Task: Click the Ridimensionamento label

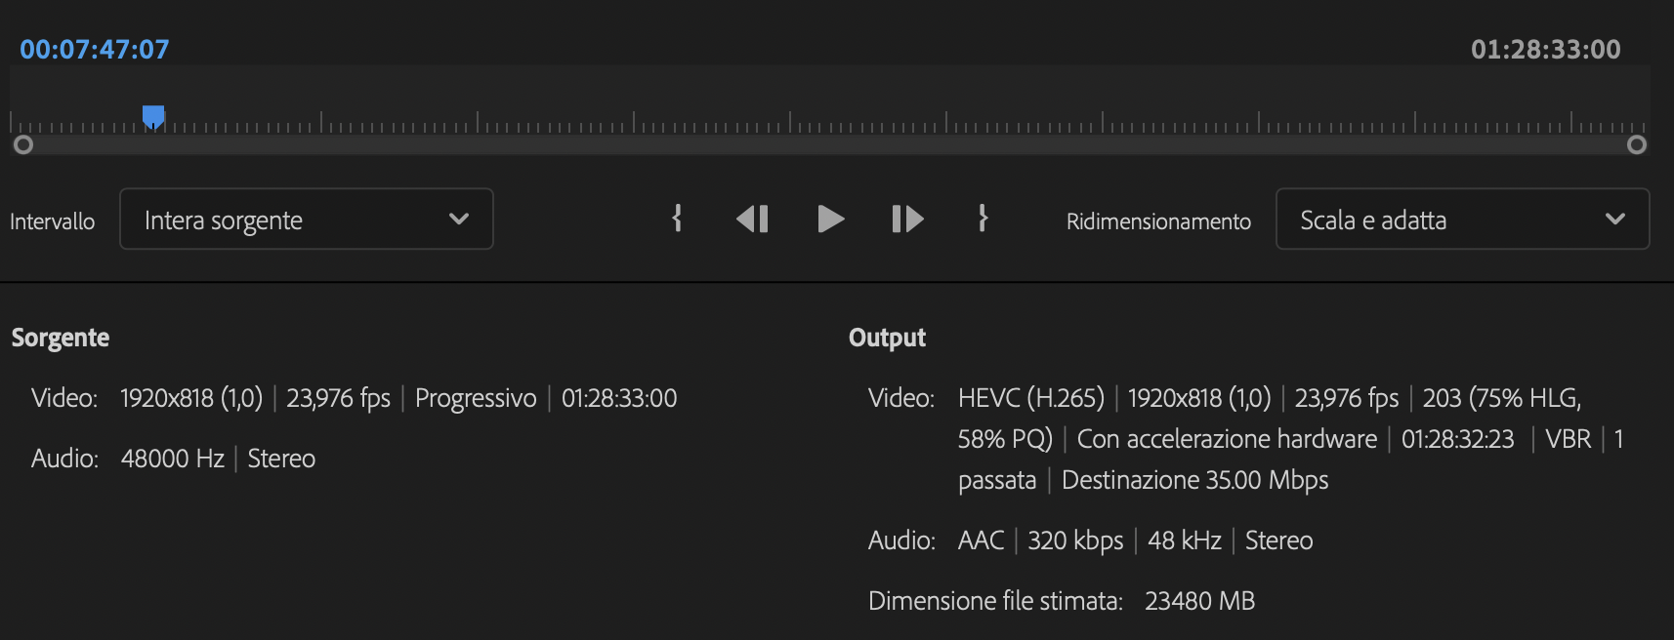Action: click(1158, 221)
